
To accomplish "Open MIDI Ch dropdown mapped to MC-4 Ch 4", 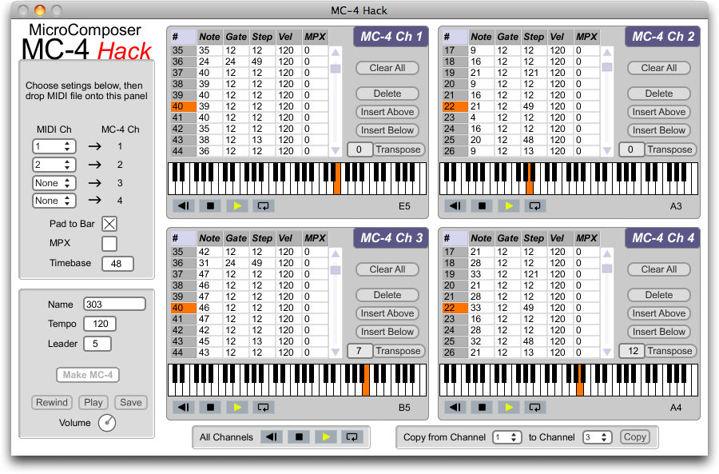I will point(54,201).
